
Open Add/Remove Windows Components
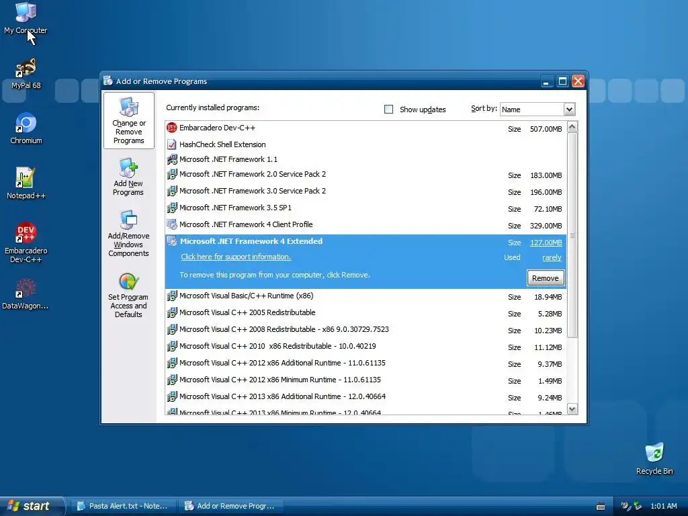[x=128, y=233]
